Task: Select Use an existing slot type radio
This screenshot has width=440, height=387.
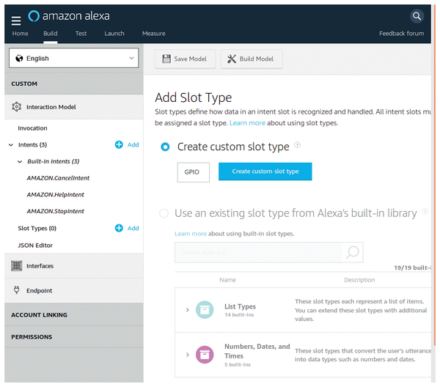Action: 164,213
